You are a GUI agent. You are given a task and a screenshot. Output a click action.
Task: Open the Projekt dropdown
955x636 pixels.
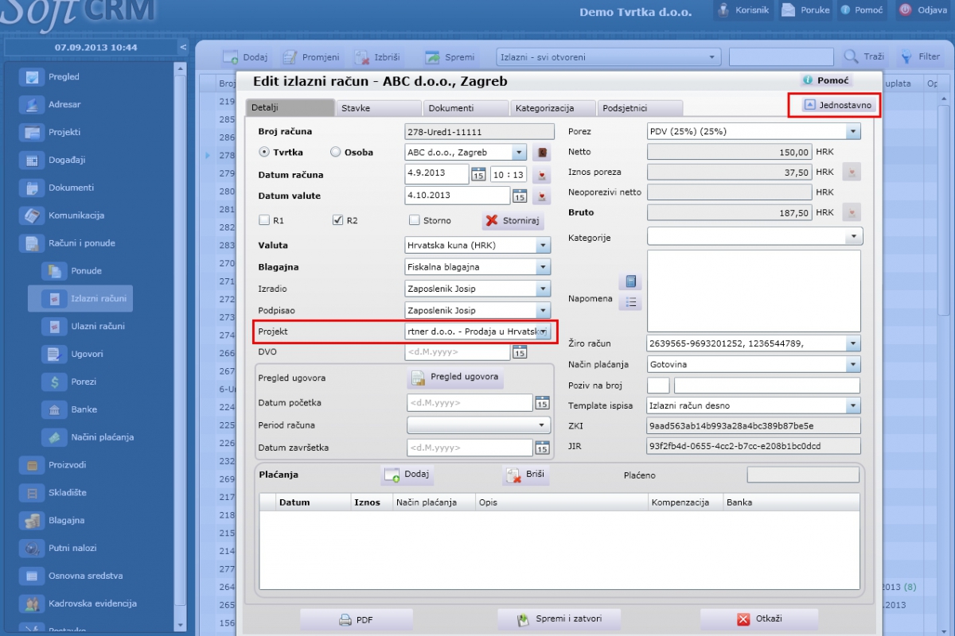(543, 332)
